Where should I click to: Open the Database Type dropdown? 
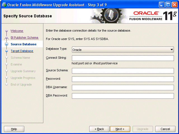tap(123, 50)
